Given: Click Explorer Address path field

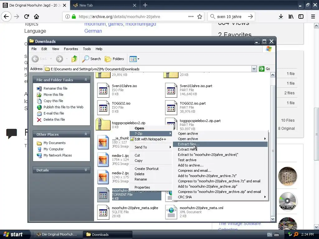Looking at the screenshot, I should [x=148, y=69].
